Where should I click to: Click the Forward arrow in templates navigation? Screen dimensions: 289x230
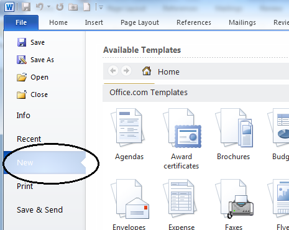tap(126, 71)
